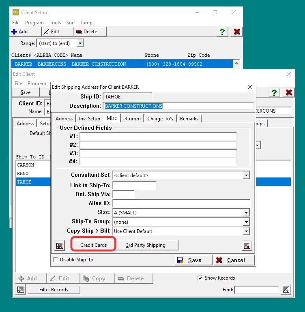Click the Edit button in Client Setup toolbar
Screen dimensions: 305x312
(x=58, y=32)
